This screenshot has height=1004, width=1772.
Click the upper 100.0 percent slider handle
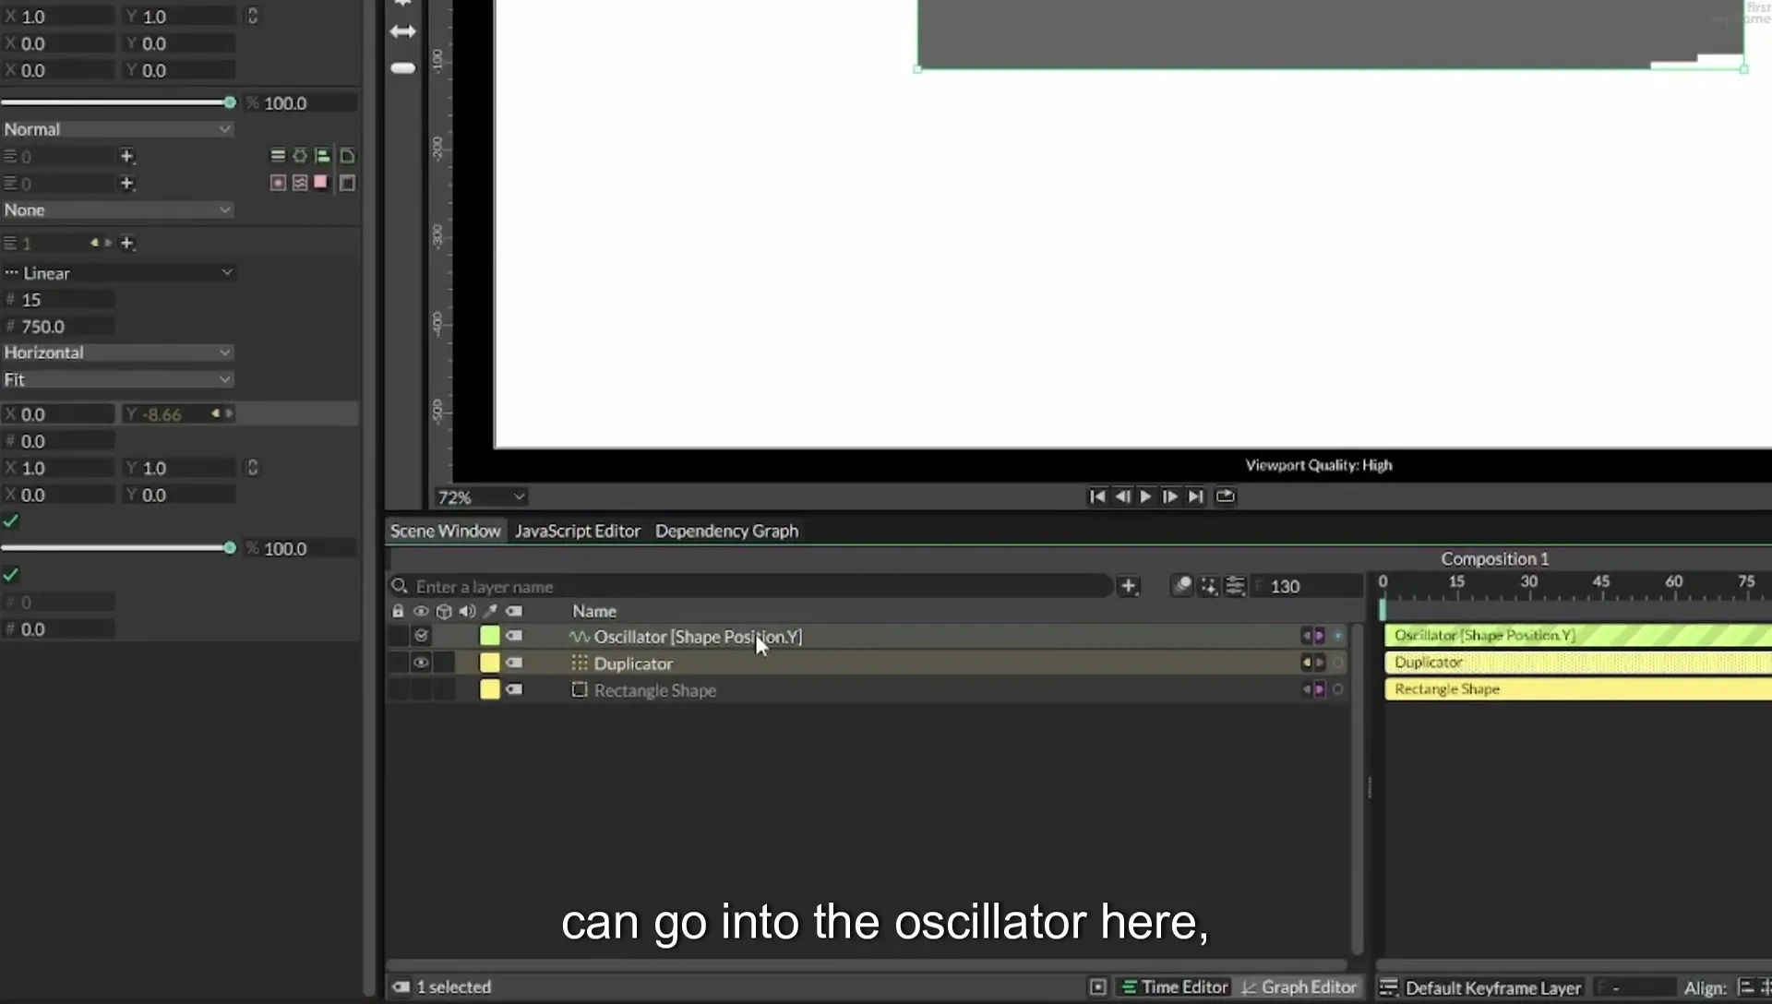[x=230, y=102]
